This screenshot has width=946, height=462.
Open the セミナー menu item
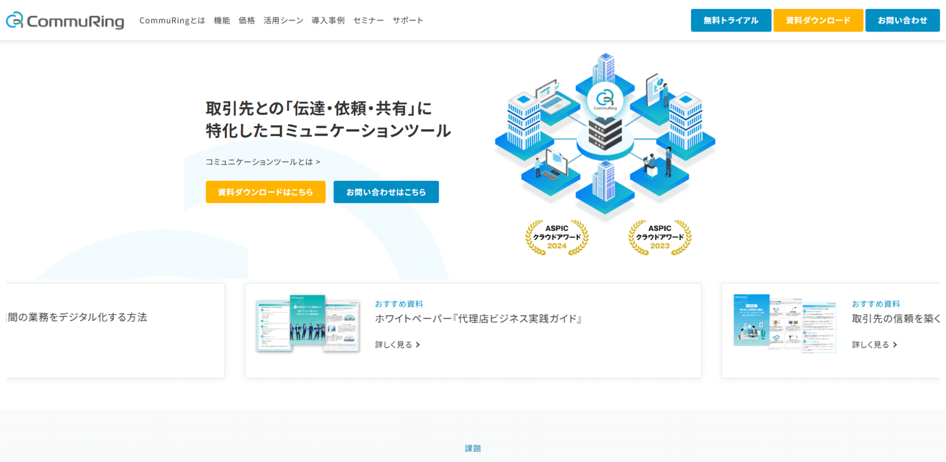[368, 20]
